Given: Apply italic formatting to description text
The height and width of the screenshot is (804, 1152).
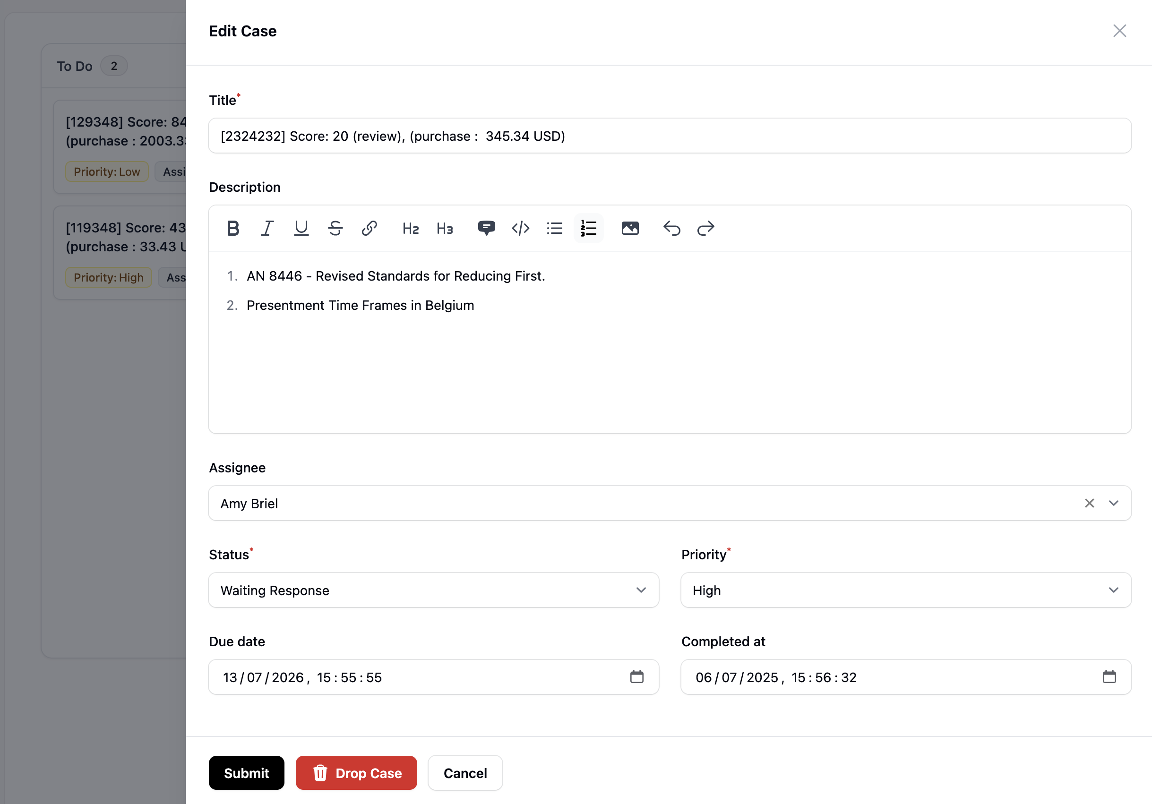Looking at the screenshot, I should point(267,228).
